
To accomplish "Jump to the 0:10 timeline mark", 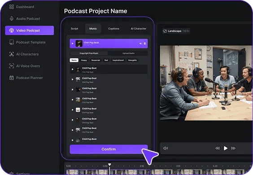I will pyautogui.click(x=142, y=166).
